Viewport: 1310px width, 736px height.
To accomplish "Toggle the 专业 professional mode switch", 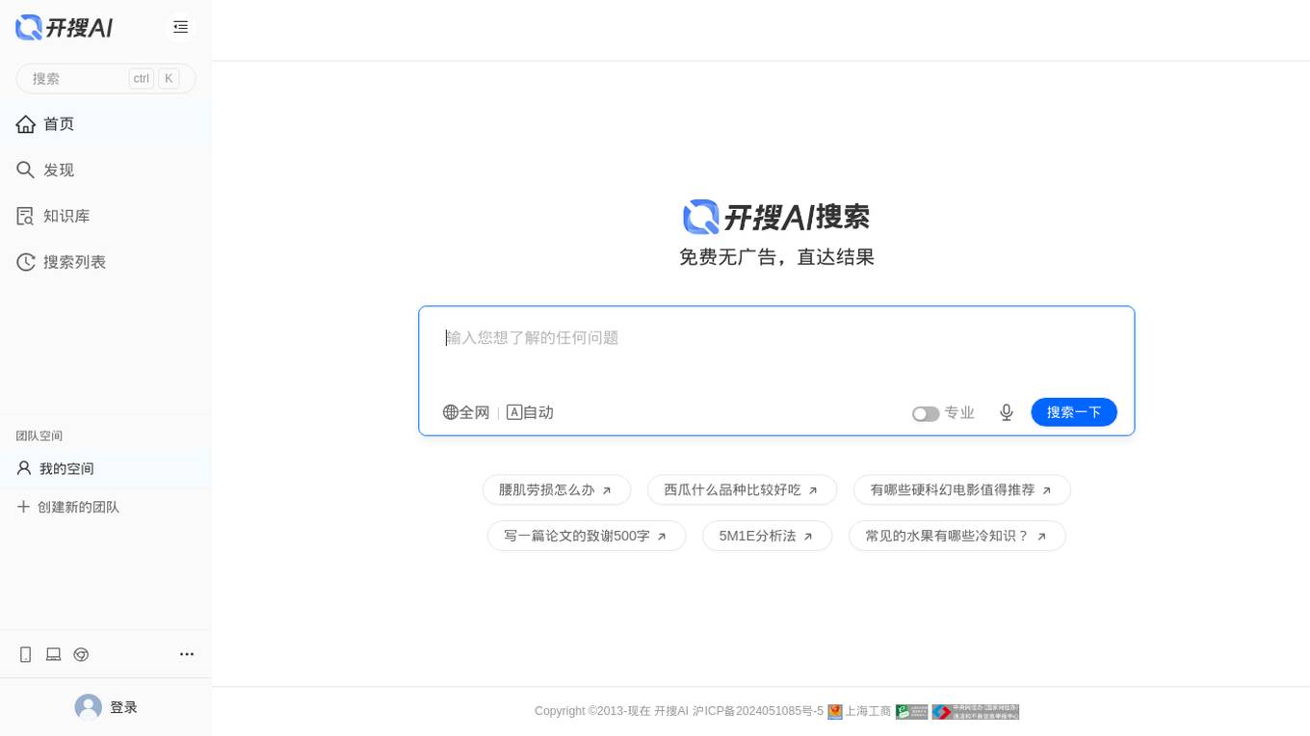I will coord(926,413).
